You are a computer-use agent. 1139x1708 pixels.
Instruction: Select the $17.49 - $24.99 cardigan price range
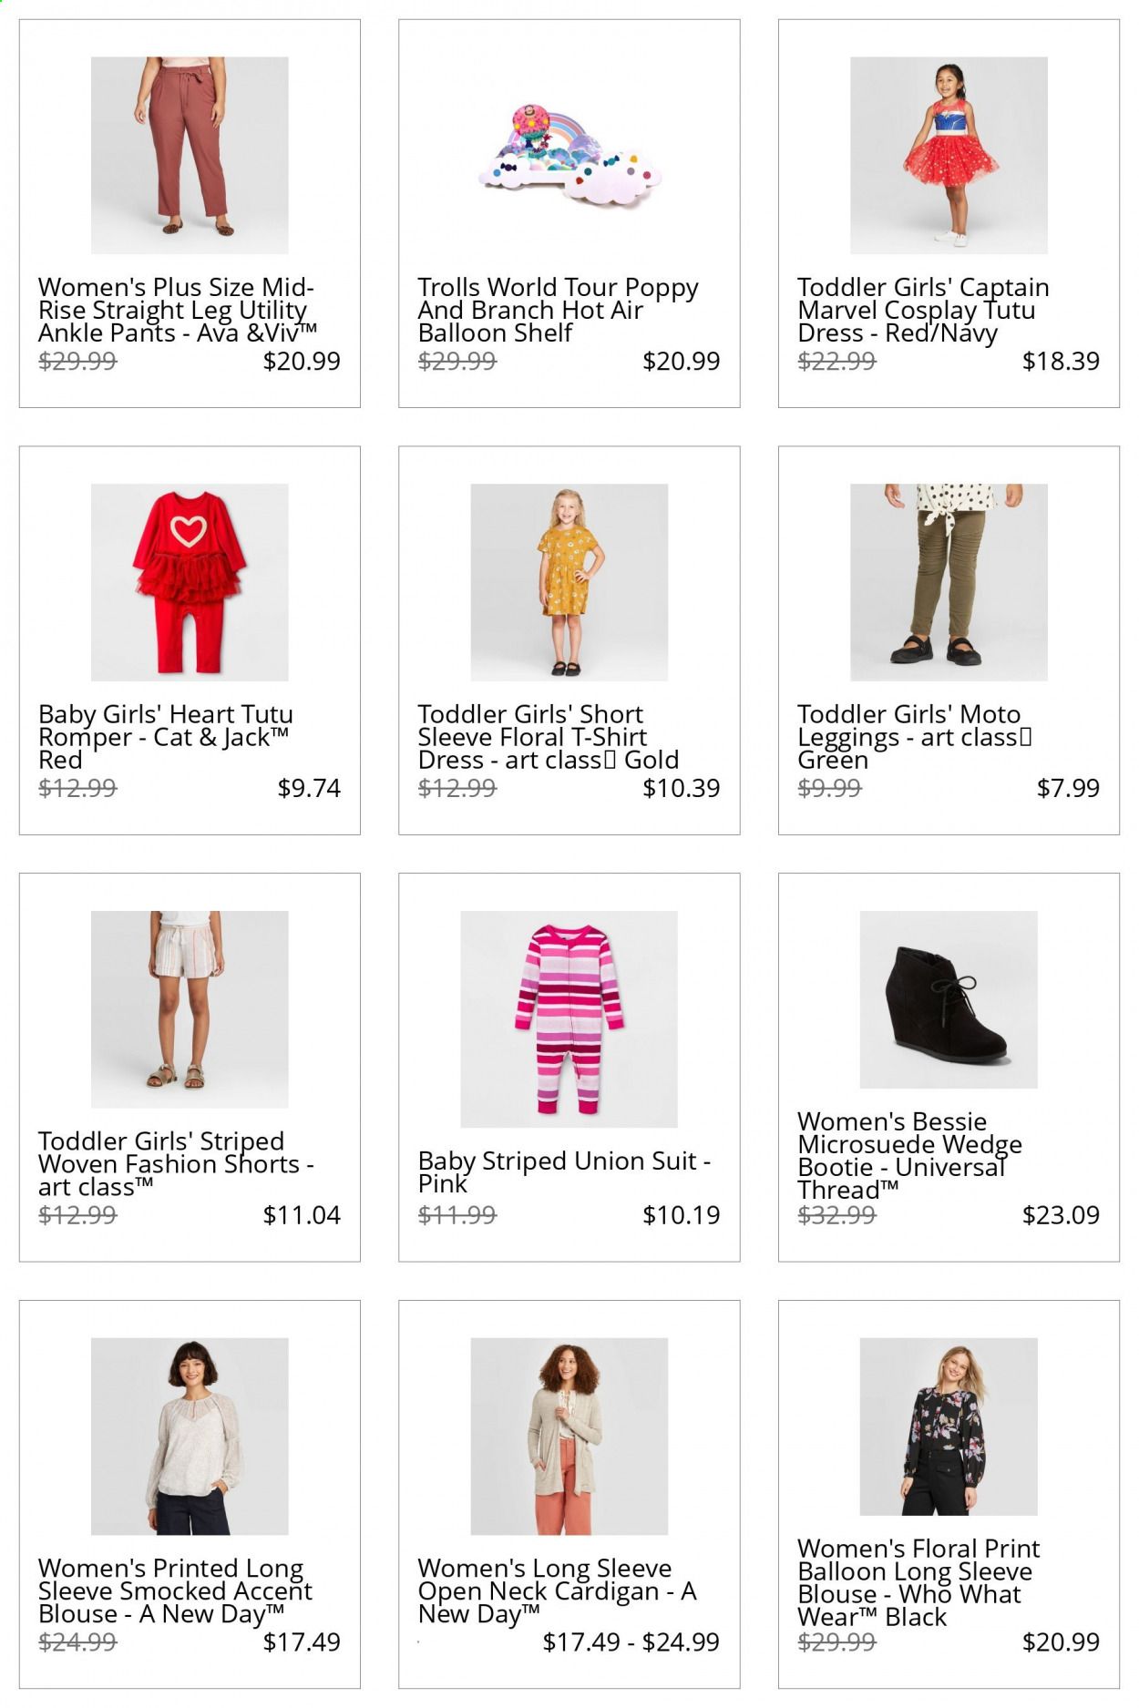[x=631, y=1642]
